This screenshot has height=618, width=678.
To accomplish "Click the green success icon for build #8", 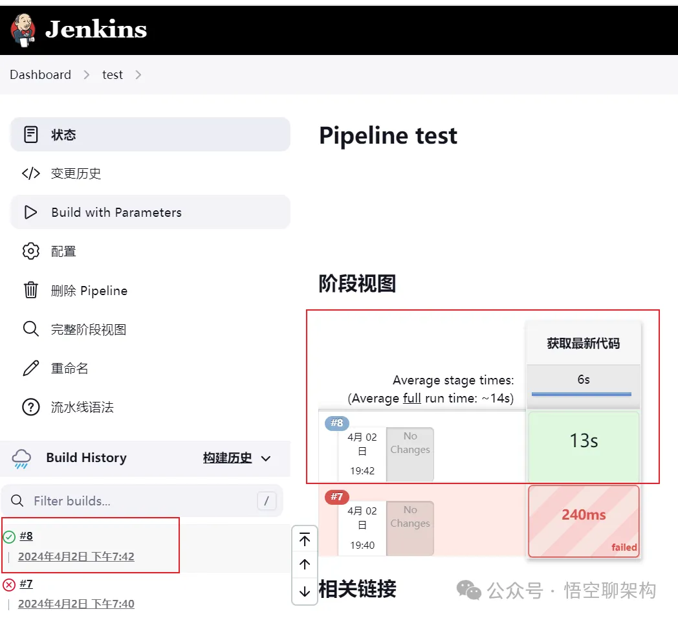I will (9, 536).
